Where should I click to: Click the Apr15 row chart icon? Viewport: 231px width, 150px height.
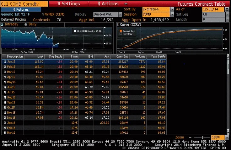click(x=5, y=77)
